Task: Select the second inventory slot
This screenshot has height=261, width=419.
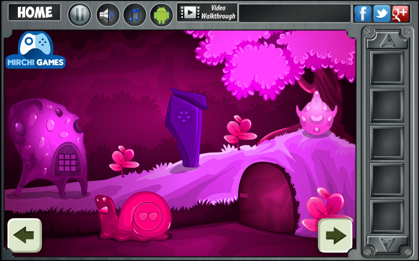Action: 386,105
